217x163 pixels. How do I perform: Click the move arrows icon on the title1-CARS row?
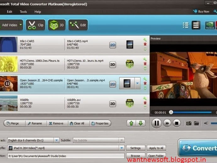click(x=145, y=49)
